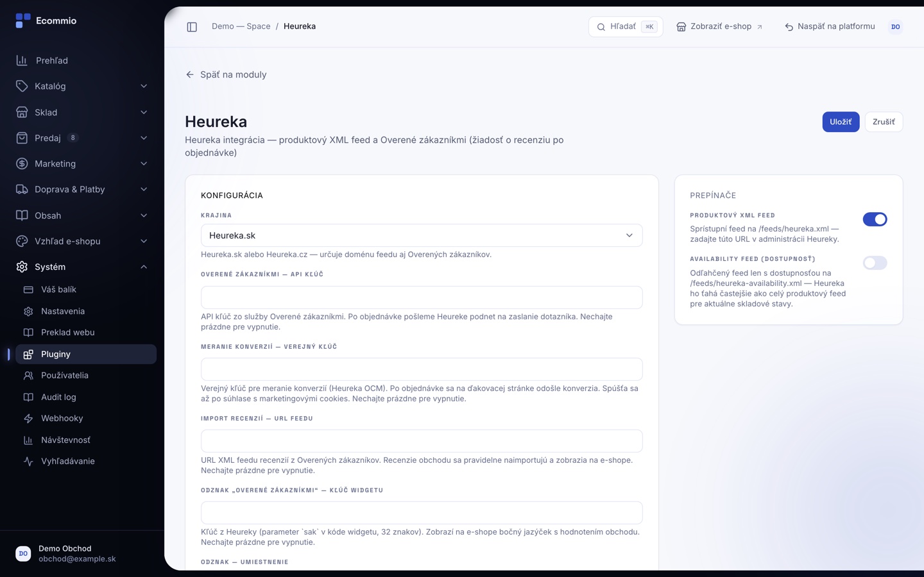Click the Marketing dollar icon
The height and width of the screenshot is (577, 924).
22,163
